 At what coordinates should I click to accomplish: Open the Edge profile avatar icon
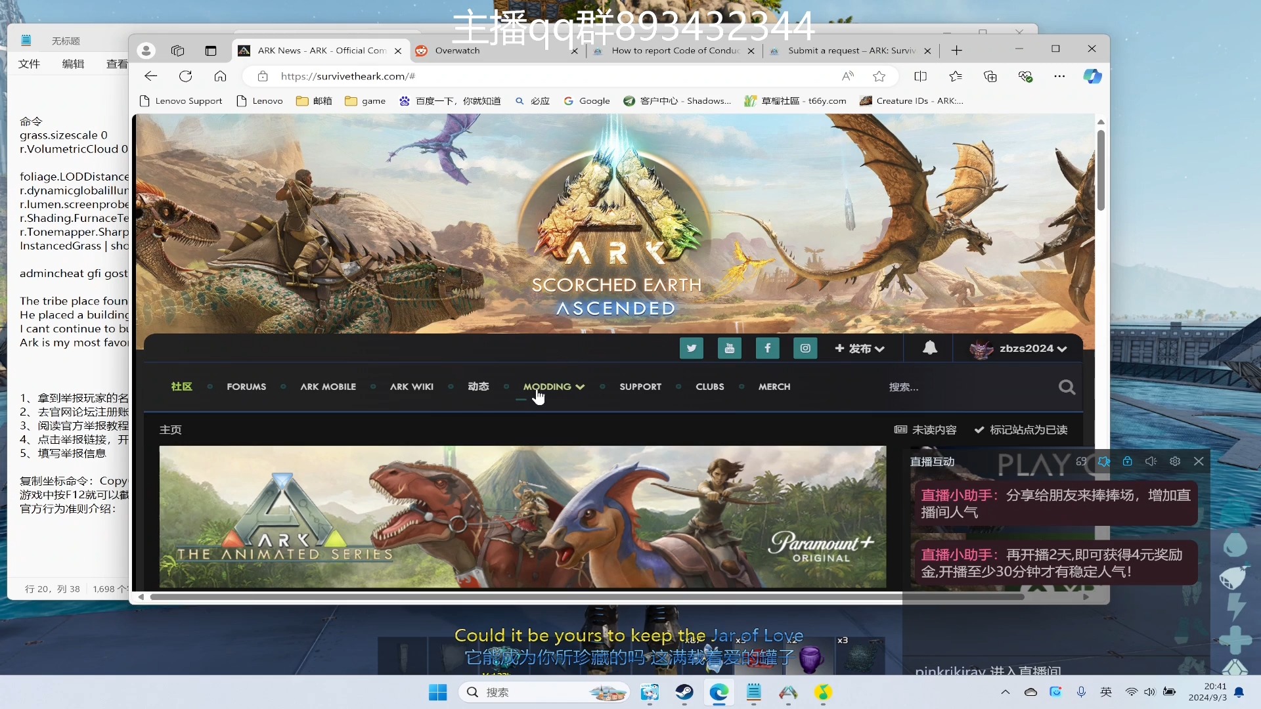coord(146,51)
